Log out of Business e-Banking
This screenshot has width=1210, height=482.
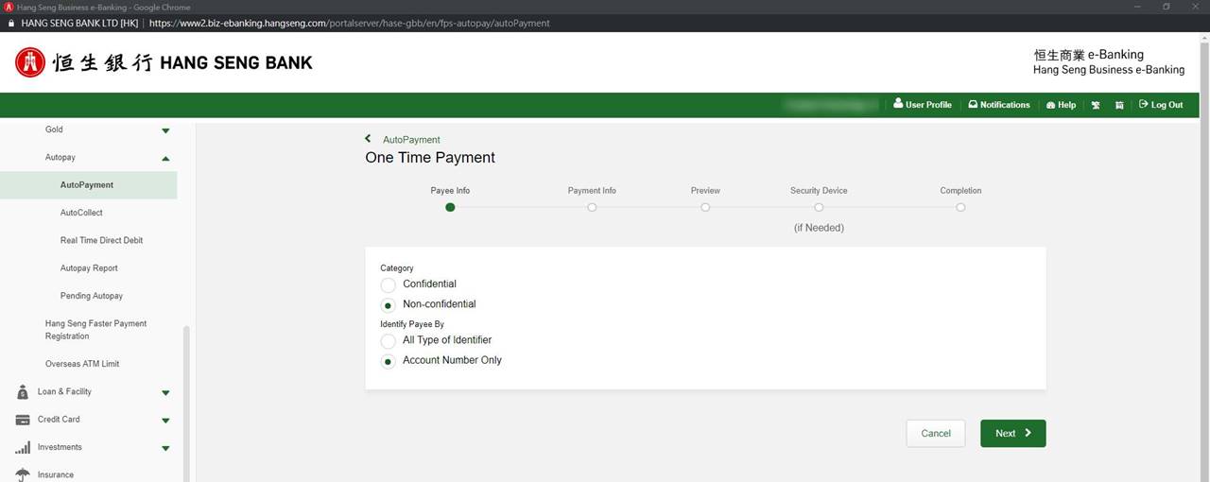[x=1161, y=105]
